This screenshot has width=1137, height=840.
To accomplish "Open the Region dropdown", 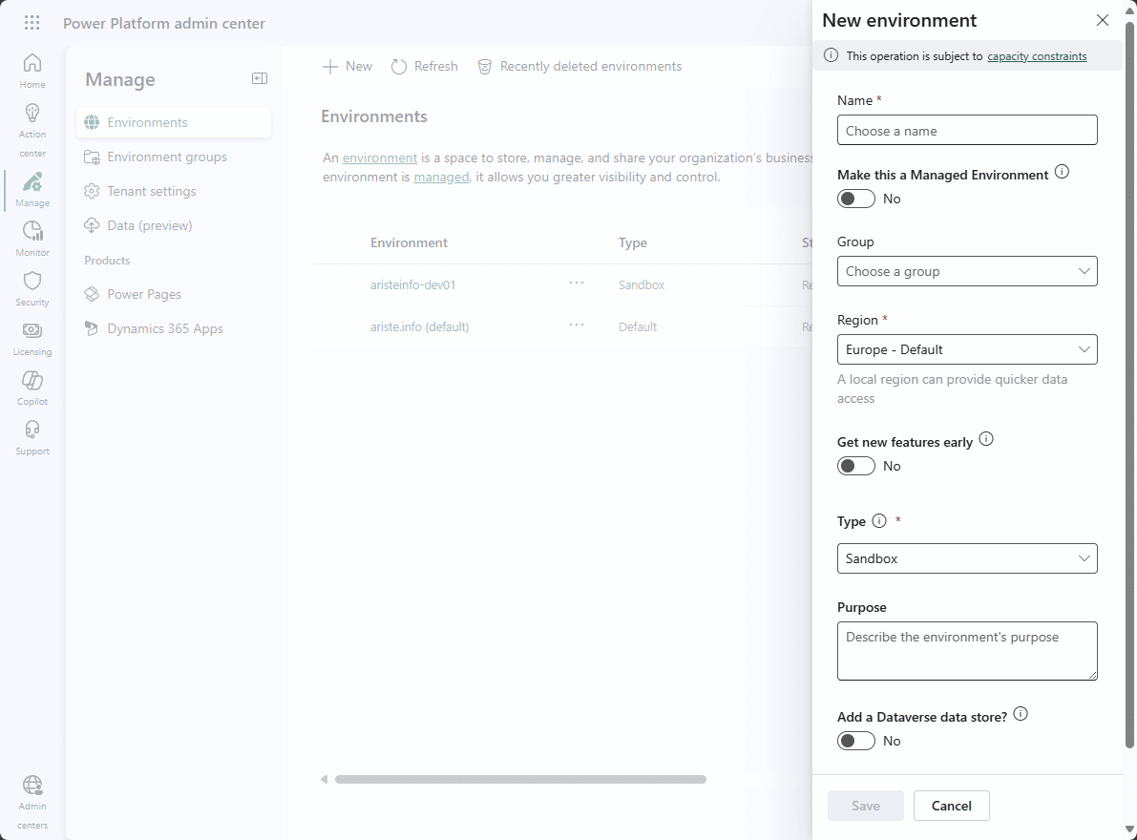I will [966, 349].
